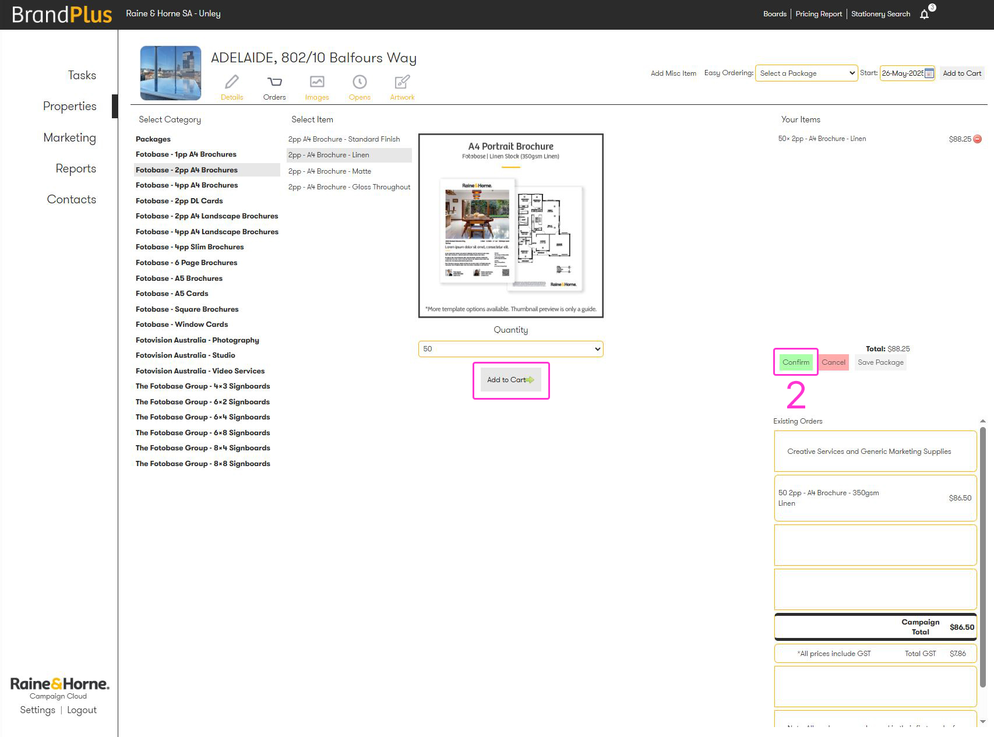Image resolution: width=994 pixels, height=737 pixels.
Task: Open Creative Services and Generic Marketing Supplies order
Action: click(x=875, y=452)
